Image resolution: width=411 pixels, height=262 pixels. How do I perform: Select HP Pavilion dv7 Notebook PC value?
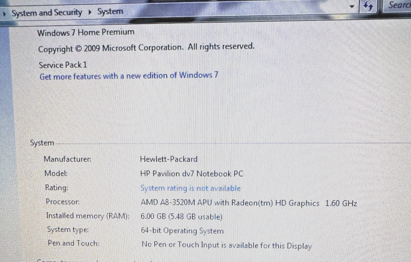pyautogui.click(x=192, y=174)
